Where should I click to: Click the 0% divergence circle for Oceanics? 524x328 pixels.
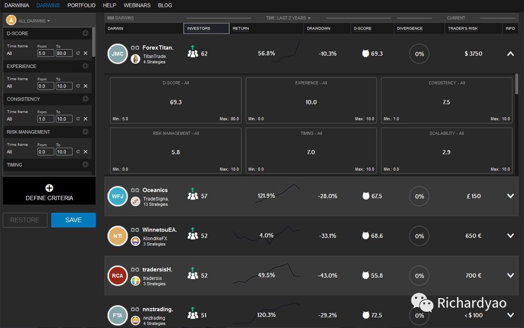(x=419, y=196)
